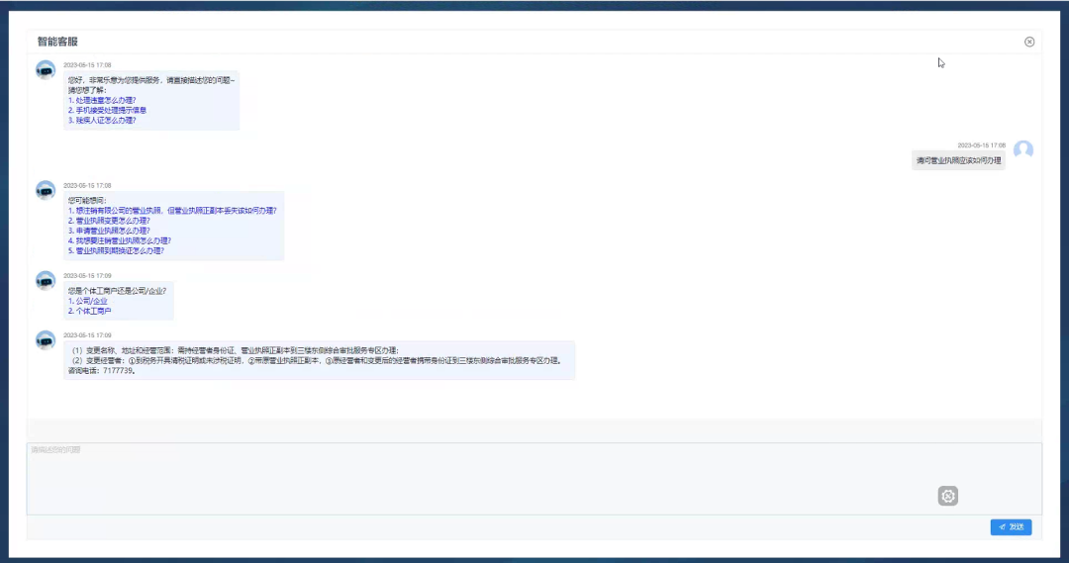Click the 发送 send button
Screen dimensions: 1069x563
(x=1011, y=526)
